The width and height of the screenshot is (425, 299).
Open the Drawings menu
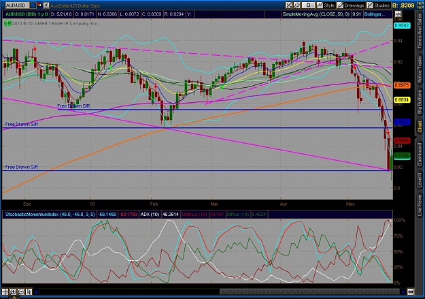pos(351,5)
